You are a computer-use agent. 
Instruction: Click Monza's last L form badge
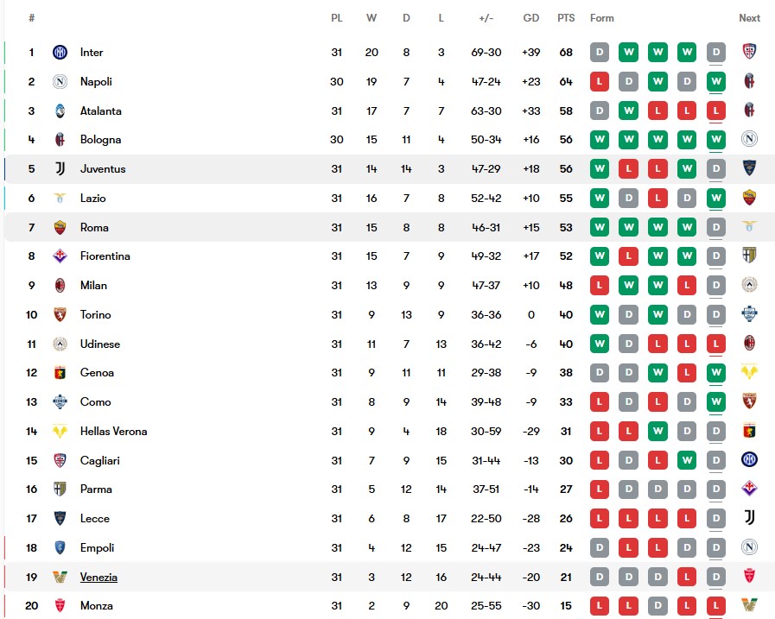716,606
